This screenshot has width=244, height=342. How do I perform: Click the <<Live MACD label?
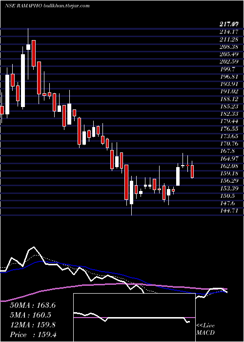[205, 329]
